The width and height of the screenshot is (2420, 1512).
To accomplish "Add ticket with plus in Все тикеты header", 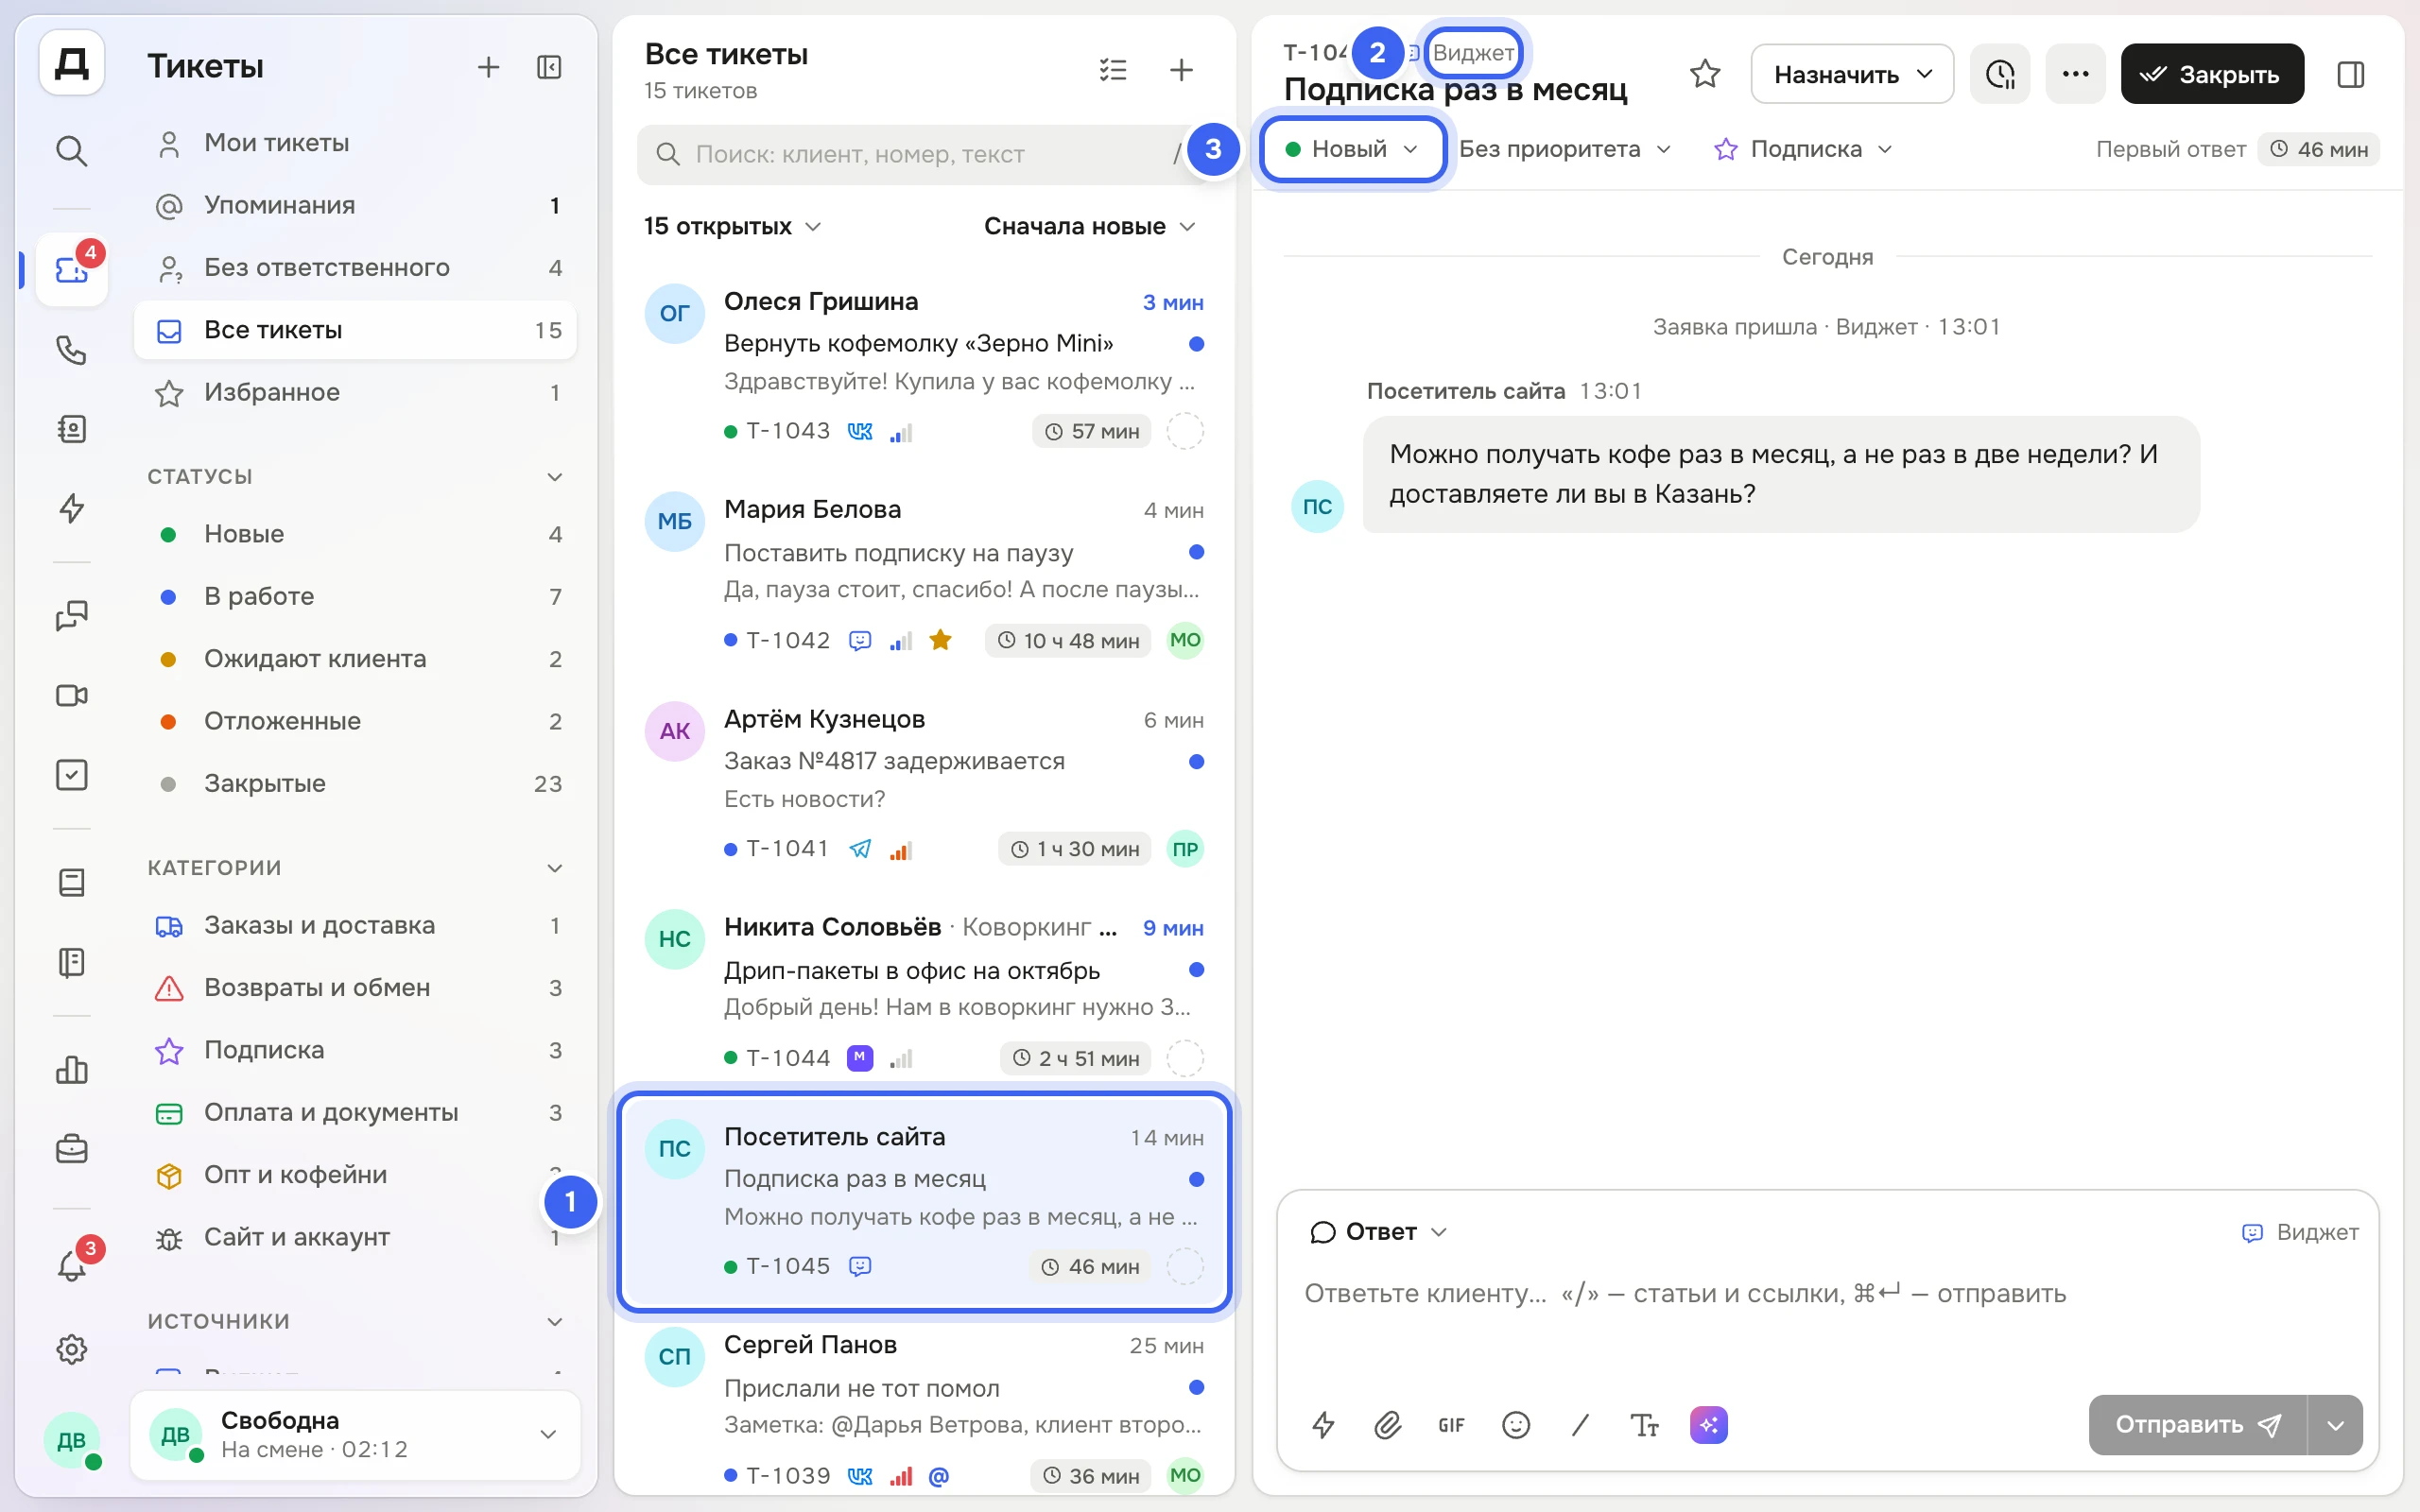I will click(1181, 70).
